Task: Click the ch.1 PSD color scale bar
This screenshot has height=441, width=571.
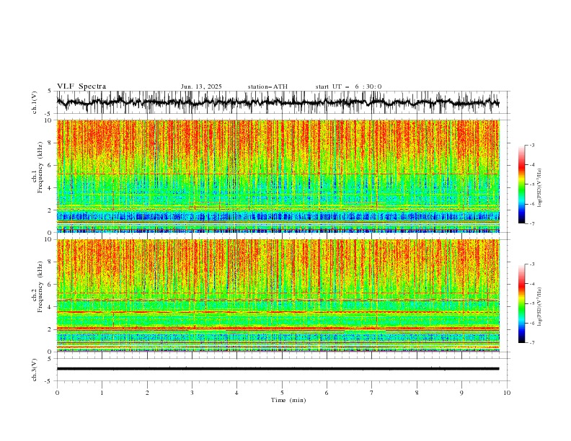Action: coord(521,184)
